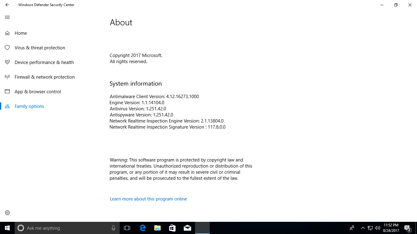This screenshot has width=417, height=234.
Task: Click the Firewall network antenna icon
Action: 7,77
